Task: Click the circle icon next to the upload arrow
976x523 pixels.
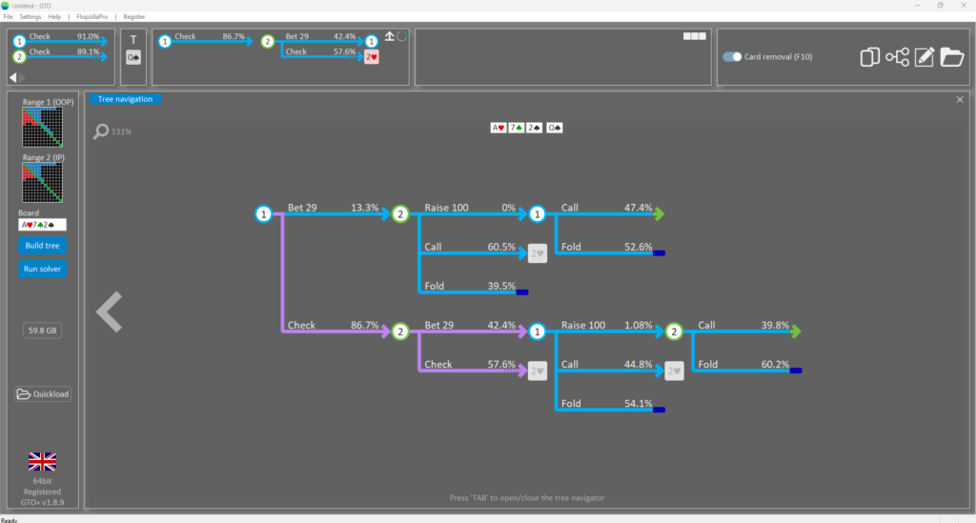Action: (402, 36)
